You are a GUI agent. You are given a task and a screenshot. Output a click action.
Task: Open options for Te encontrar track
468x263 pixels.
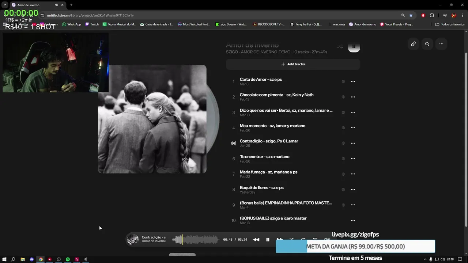point(353,159)
